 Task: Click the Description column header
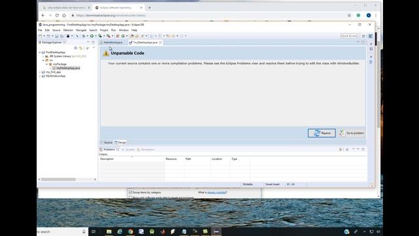tap(132, 159)
